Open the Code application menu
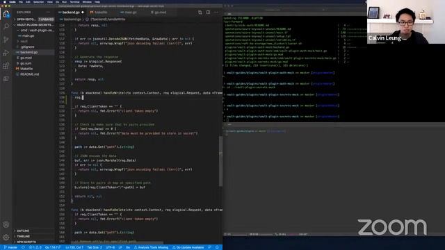The image size is (445, 250). coord(13,1)
